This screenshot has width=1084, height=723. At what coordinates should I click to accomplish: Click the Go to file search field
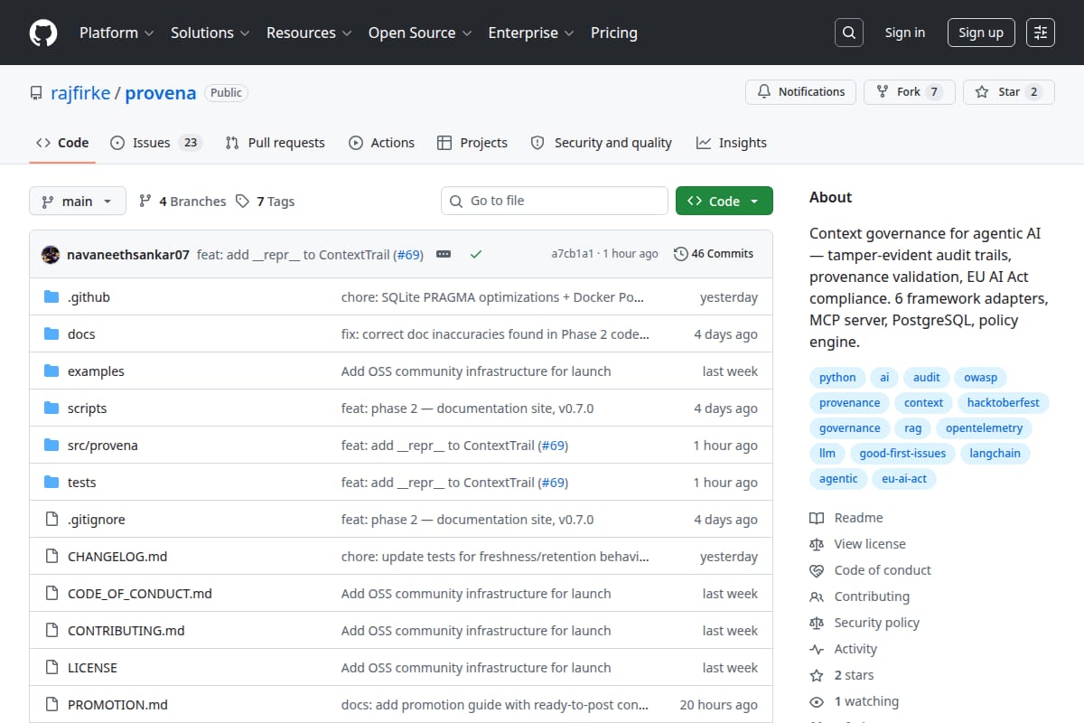click(555, 201)
